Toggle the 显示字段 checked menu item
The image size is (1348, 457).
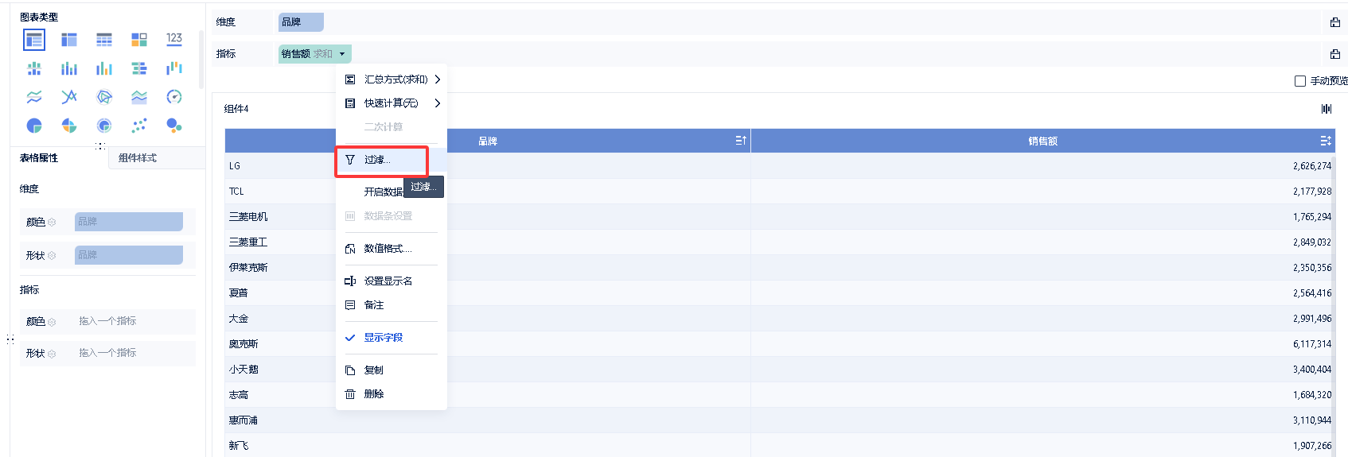(x=391, y=338)
